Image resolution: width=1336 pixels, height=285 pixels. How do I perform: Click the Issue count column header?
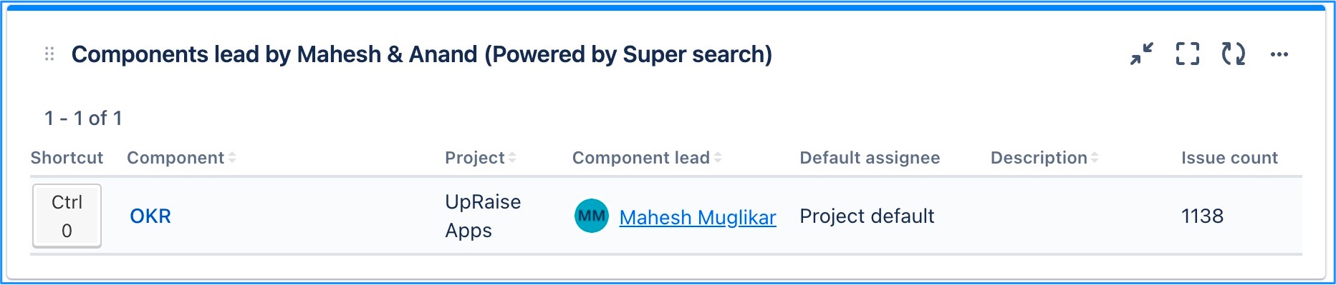click(x=1229, y=158)
